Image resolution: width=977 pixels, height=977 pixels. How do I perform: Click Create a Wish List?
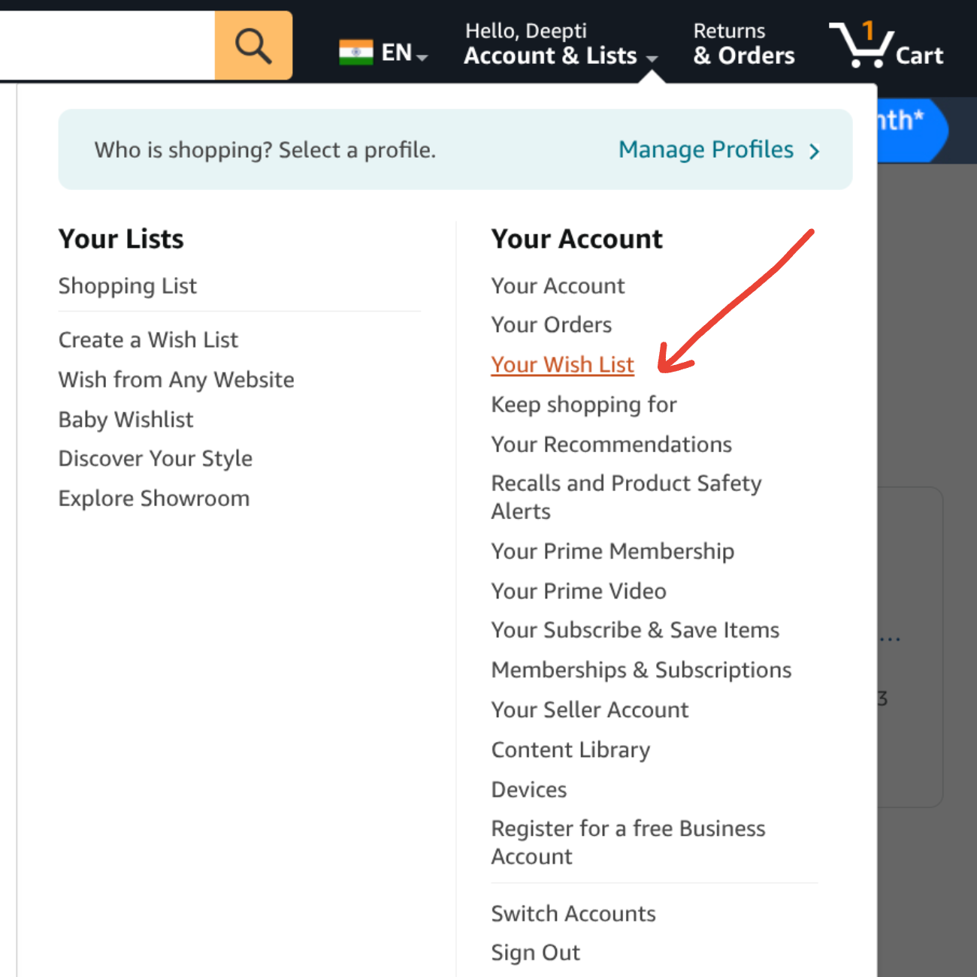coord(148,339)
